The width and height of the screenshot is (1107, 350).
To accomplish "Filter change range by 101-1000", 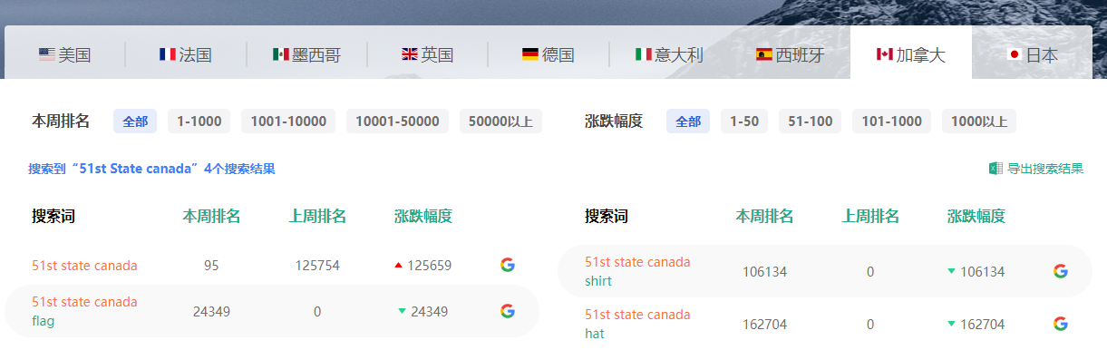I will point(891,122).
